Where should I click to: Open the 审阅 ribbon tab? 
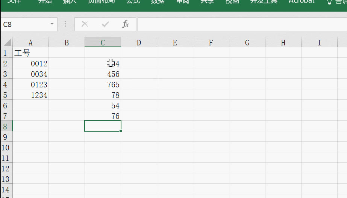(183, 2)
